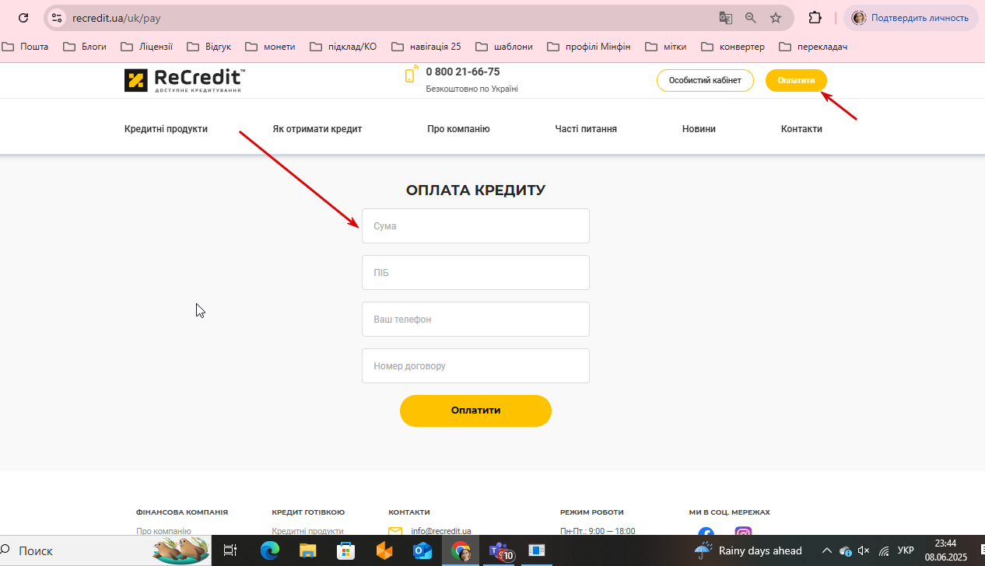985x566 pixels.
Task: Open Особистий кабінет
Action: pyautogui.click(x=705, y=81)
